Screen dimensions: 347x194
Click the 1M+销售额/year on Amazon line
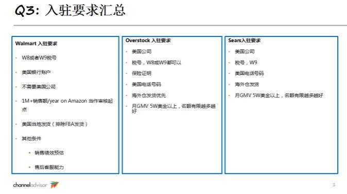pyautogui.click(x=67, y=101)
